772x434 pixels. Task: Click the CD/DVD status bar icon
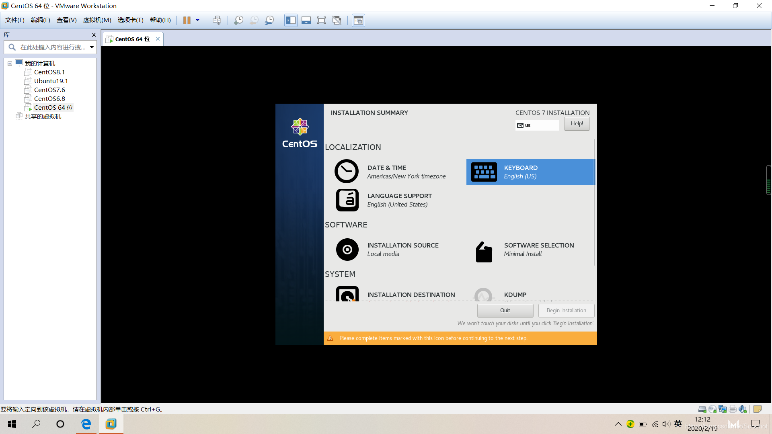712,409
